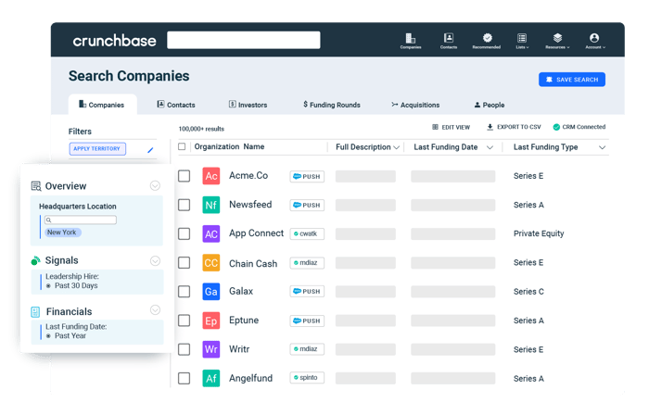
Task: Switch to the People tab
Action: tap(490, 105)
